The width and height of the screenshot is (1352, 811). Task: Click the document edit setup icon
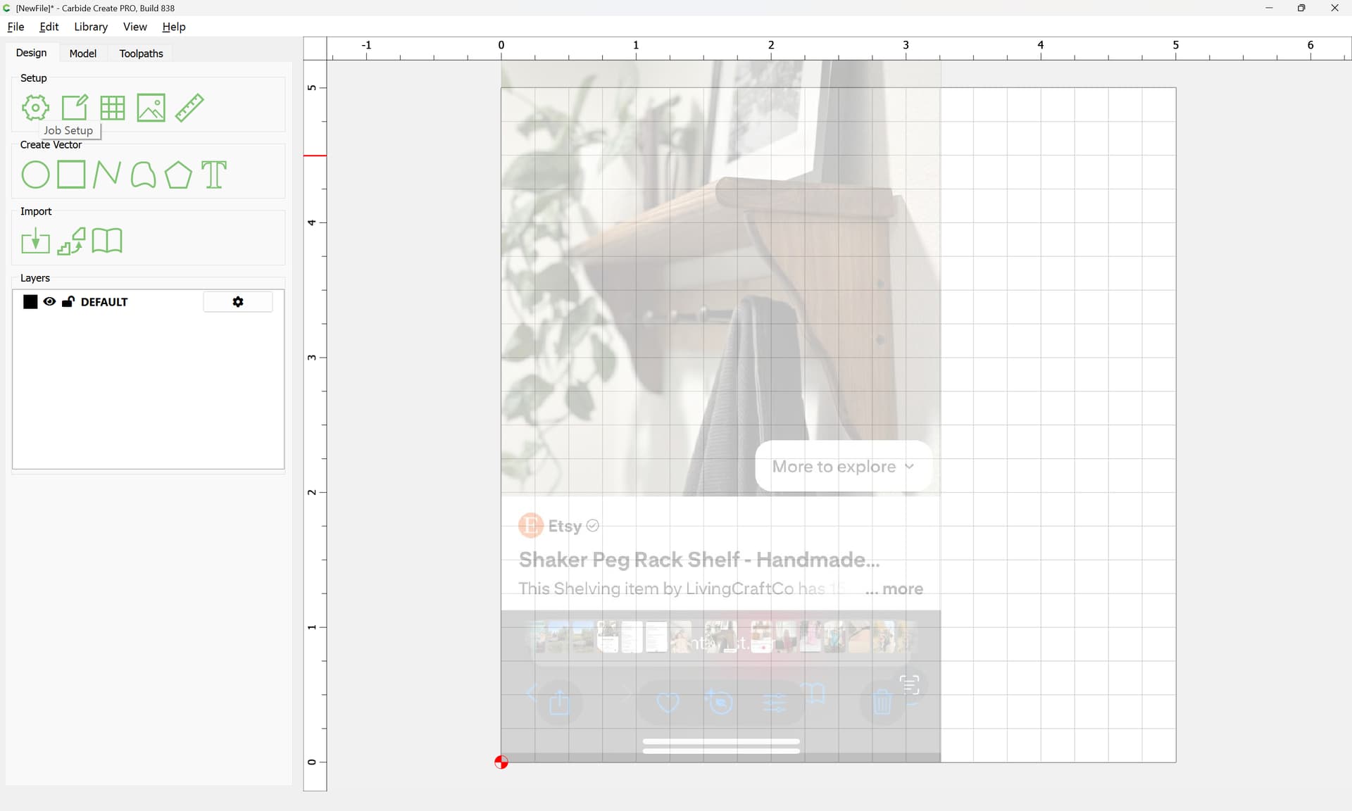pyautogui.click(x=75, y=108)
